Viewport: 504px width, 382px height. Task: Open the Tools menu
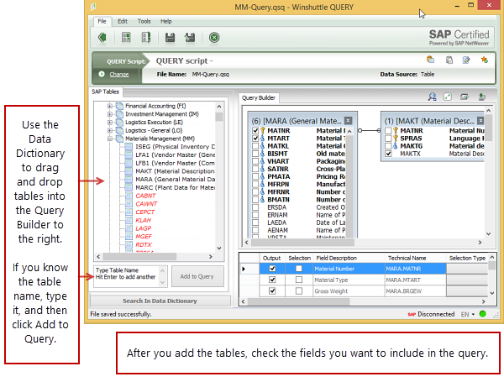pyautogui.click(x=144, y=21)
